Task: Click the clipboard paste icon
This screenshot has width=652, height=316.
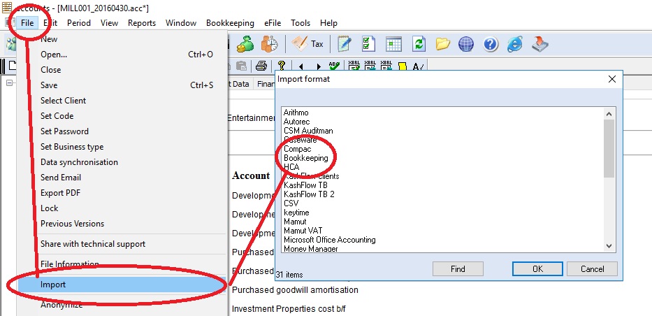Action: pyautogui.click(x=242, y=66)
